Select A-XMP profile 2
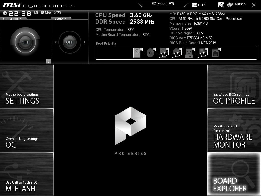261x196 pixels. (55, 42)
